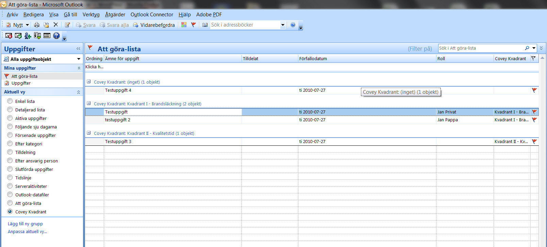Open the Verktyg menu

pos(91,15)
